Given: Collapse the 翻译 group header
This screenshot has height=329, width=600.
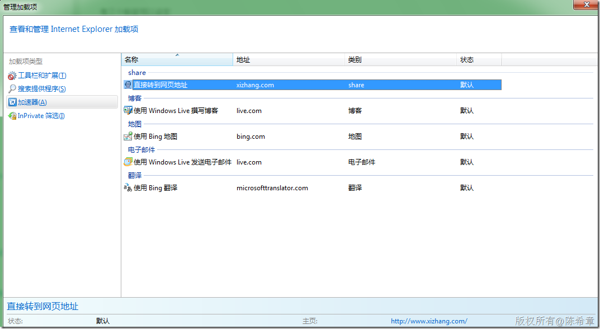Looking at the screenshot, I should (x=135, y=175).
